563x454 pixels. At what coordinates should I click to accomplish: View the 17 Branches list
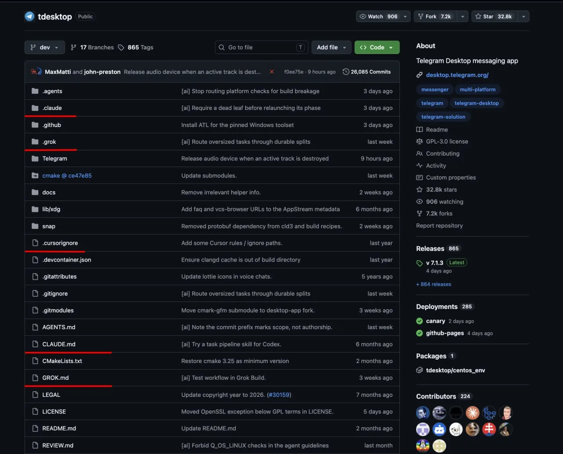(92, 47)
